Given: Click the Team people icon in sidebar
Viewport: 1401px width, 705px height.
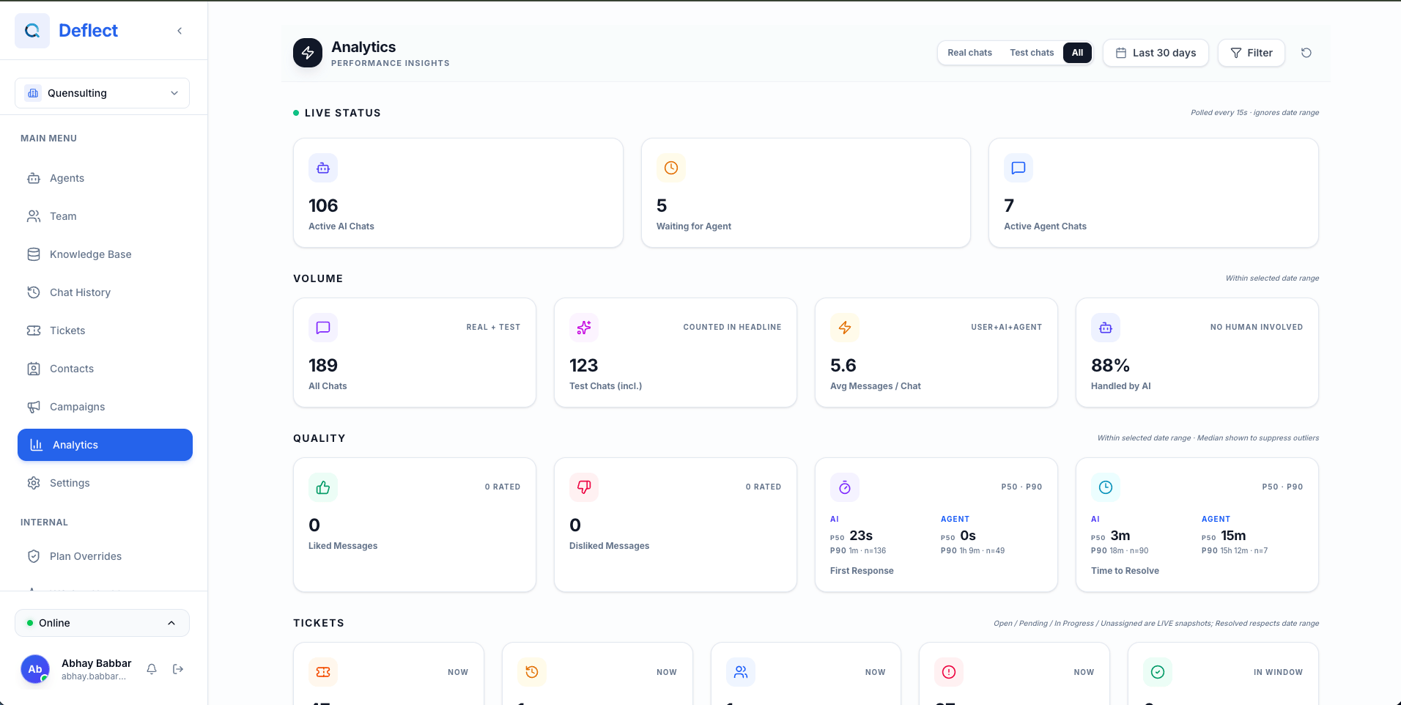Looking at the screenshot, I should (x=34, y=216).
